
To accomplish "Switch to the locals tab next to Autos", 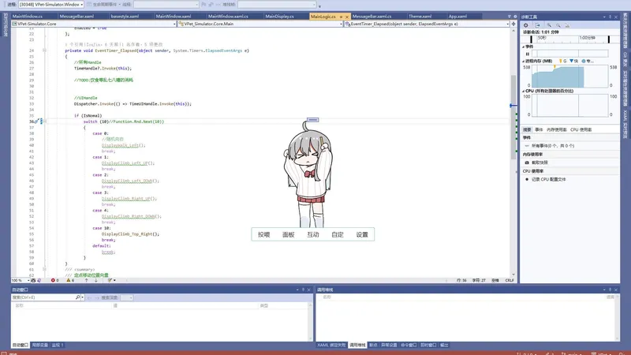I will [x=40, y=346].
